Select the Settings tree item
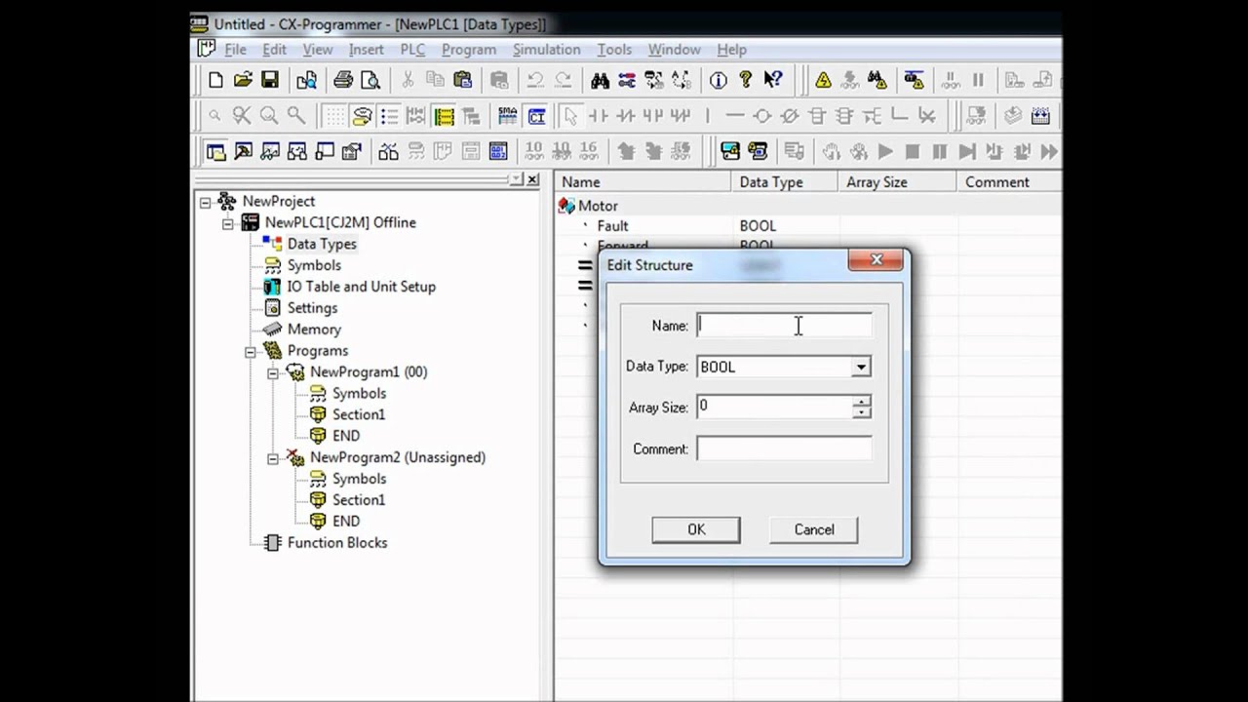Screen dimensions: 1248x702 click(x=312, y=308)
